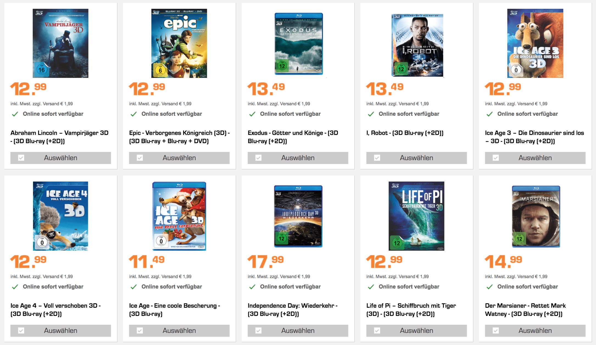Open the Ice Age - Eine coole Bescherung link
The height and width of the screenshot is (345, 596).
tap(174, 310)
